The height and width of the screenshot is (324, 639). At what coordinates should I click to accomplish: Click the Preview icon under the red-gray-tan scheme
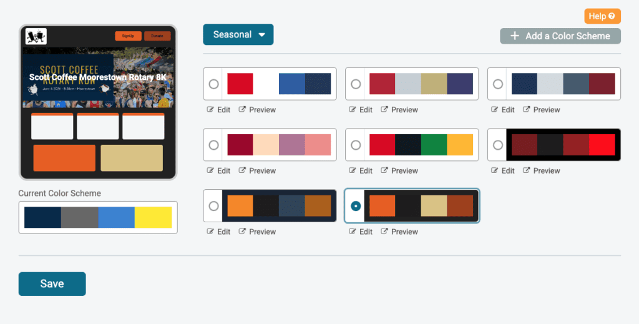tap(385, 110)
